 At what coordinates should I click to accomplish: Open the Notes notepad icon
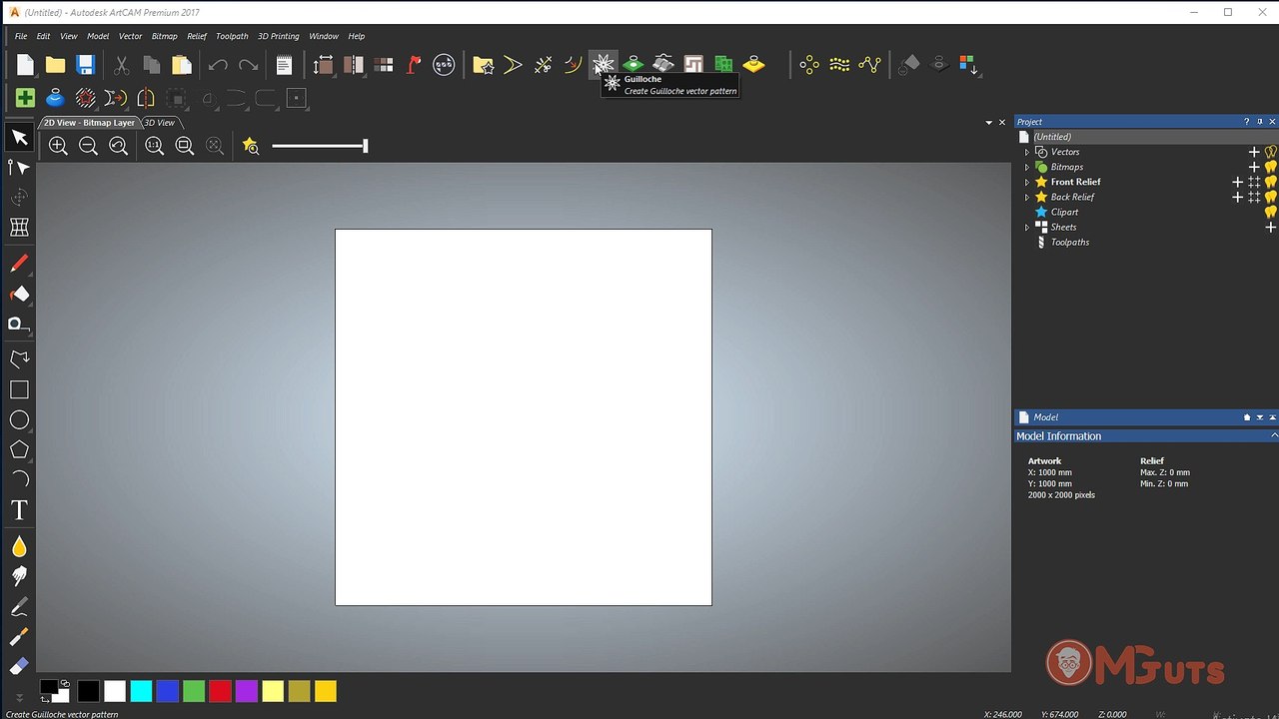coord(284,65)
